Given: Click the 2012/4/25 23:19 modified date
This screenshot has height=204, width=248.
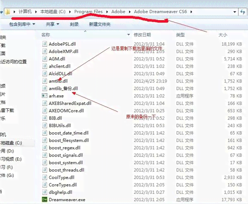Looking at the screenshot, I should 150,81.
